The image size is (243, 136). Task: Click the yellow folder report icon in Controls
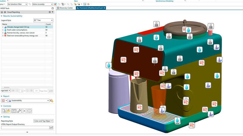click(x=9, y=111)
